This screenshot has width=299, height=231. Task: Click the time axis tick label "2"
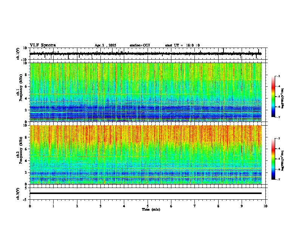(x=77, y=206)
